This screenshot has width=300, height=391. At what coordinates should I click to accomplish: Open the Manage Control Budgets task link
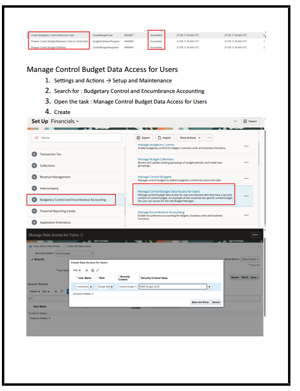click(x=154, y=177)
